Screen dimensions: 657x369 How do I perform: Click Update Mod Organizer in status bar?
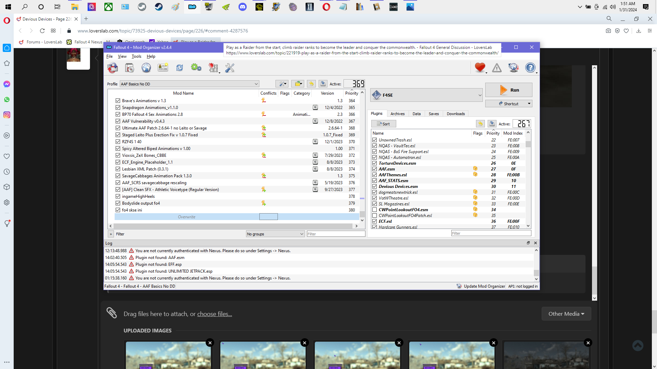click(481, 286)
